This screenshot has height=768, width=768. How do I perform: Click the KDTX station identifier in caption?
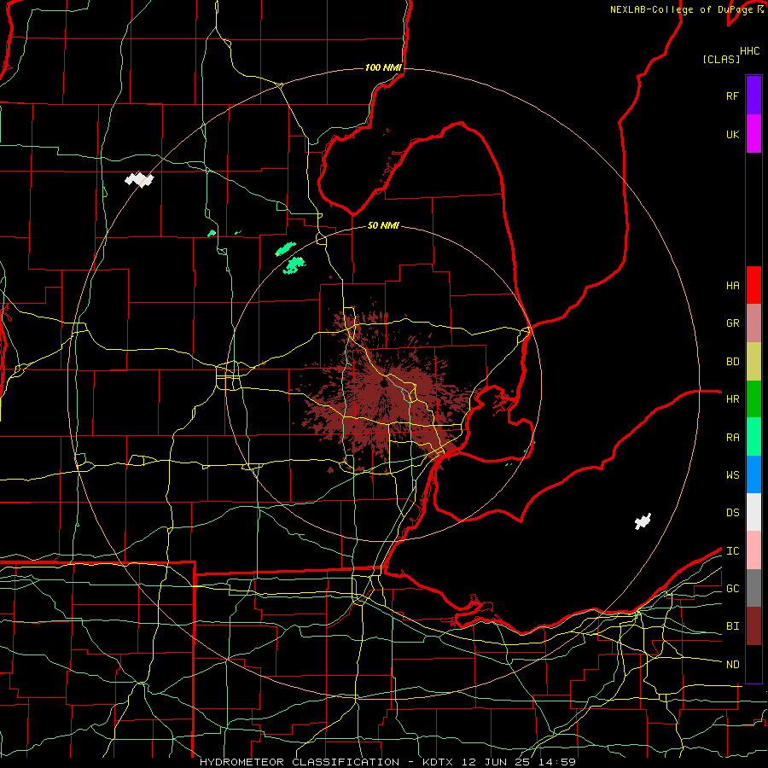(439, 762)
